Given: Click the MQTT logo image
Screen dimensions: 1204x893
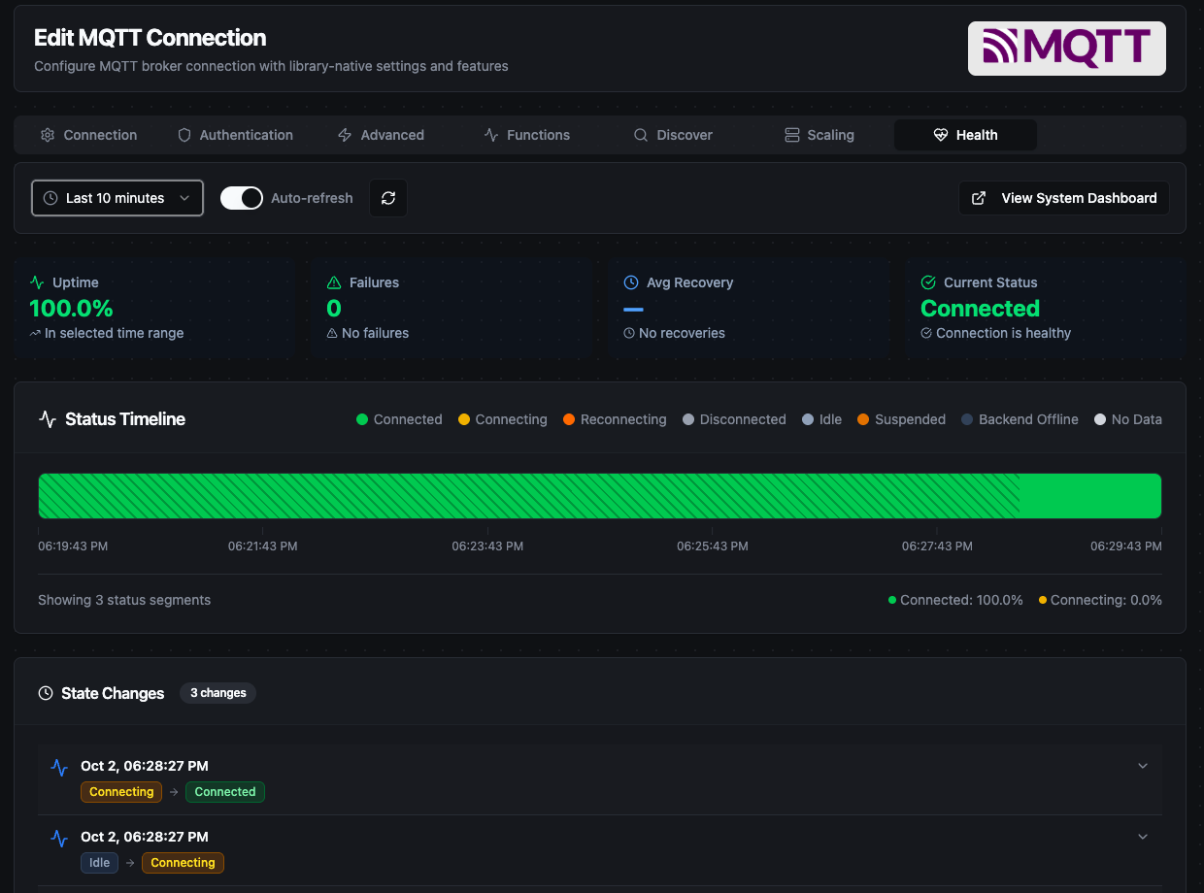Looking at the screenshot, I should (x=1067, y=49).
